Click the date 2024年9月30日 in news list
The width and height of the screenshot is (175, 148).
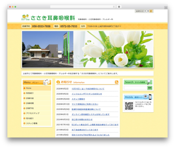point(63,120)
